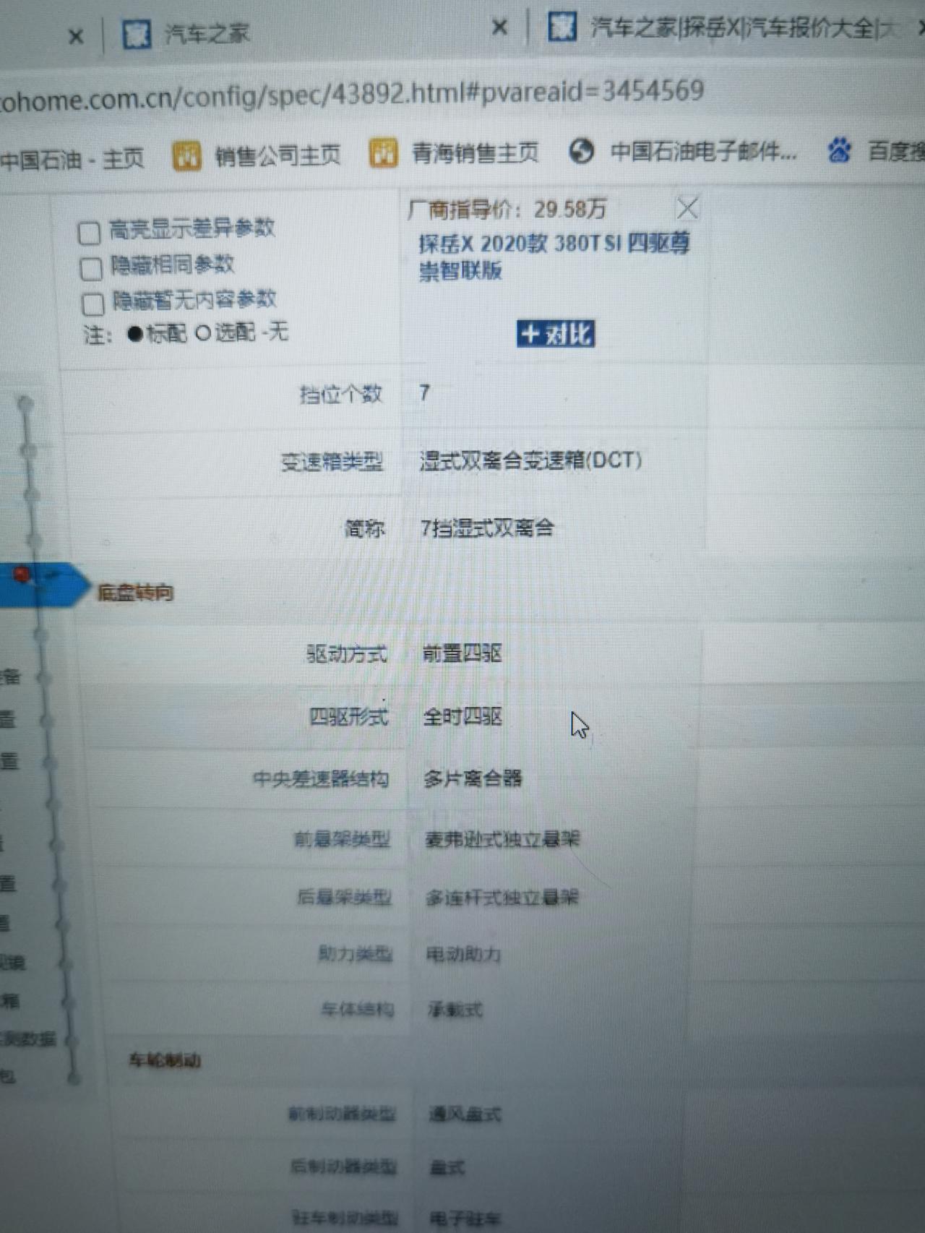Select 车轮制动 section heading
Screen dimensions: 925x1233
(x=165, y=1060)
